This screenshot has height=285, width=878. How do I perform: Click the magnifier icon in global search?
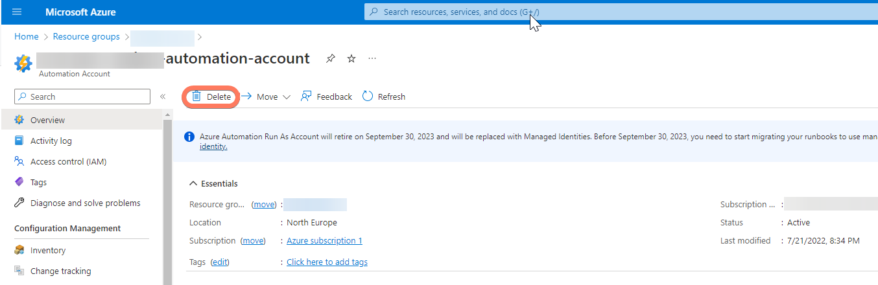374,12
